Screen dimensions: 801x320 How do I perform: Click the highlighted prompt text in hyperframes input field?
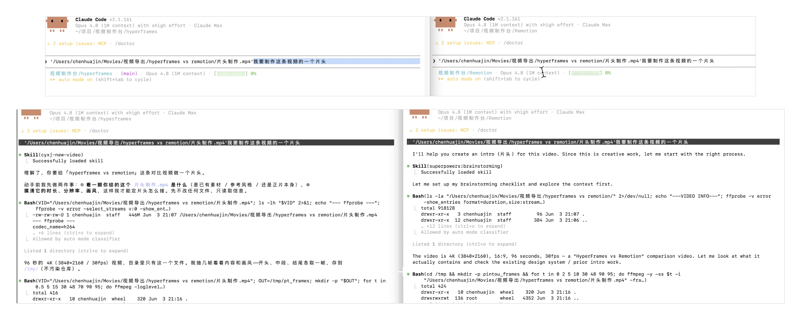coord(336,61)
